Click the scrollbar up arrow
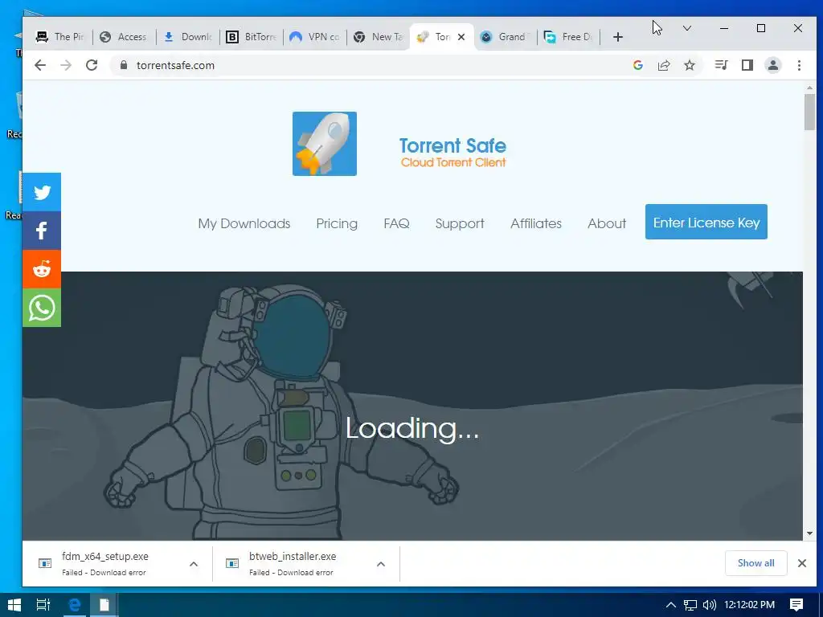Screen dimensions: 823x617 click(809, 88)
